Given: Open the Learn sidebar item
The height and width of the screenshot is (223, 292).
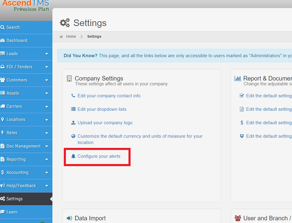Looking at the screenshot, I should tap(26, 212).
